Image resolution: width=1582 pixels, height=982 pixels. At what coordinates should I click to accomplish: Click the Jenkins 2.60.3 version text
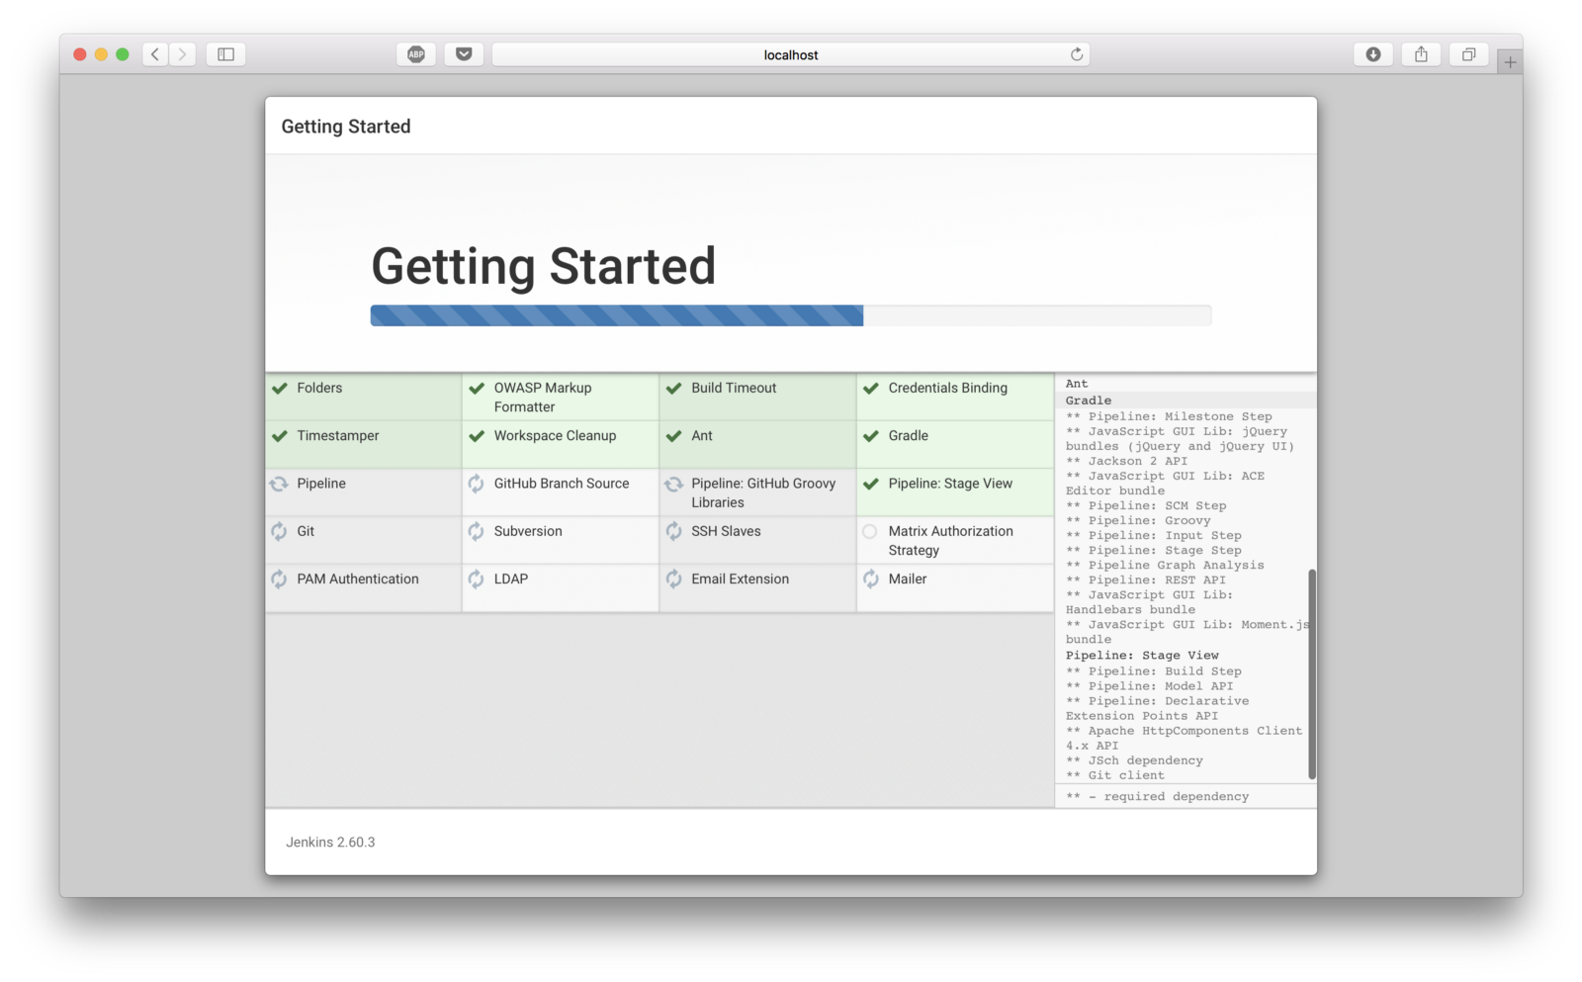pos(330,843)
